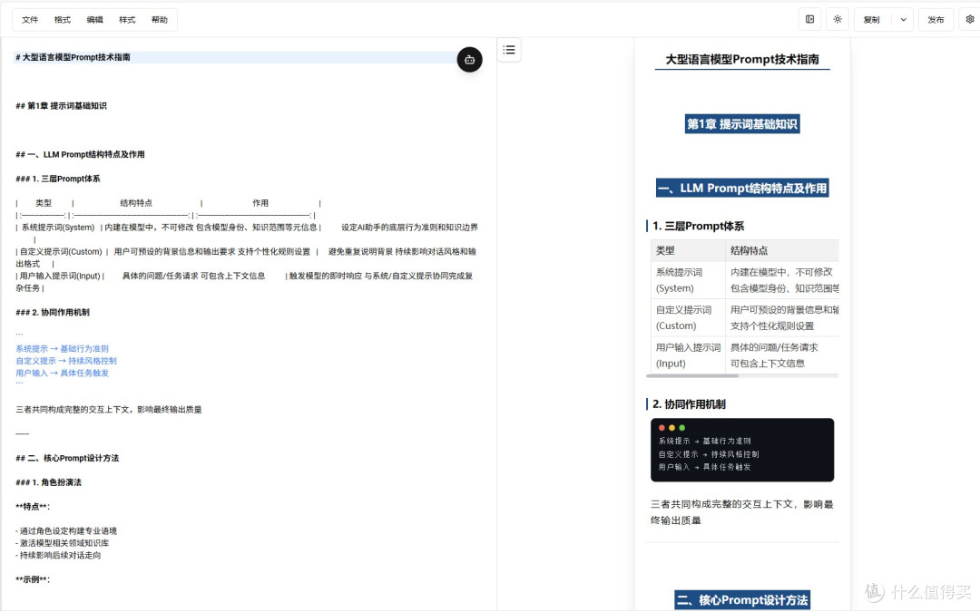
Task: Click the '系统提示词 (System)' table cell
Action: tap(688, 280)
